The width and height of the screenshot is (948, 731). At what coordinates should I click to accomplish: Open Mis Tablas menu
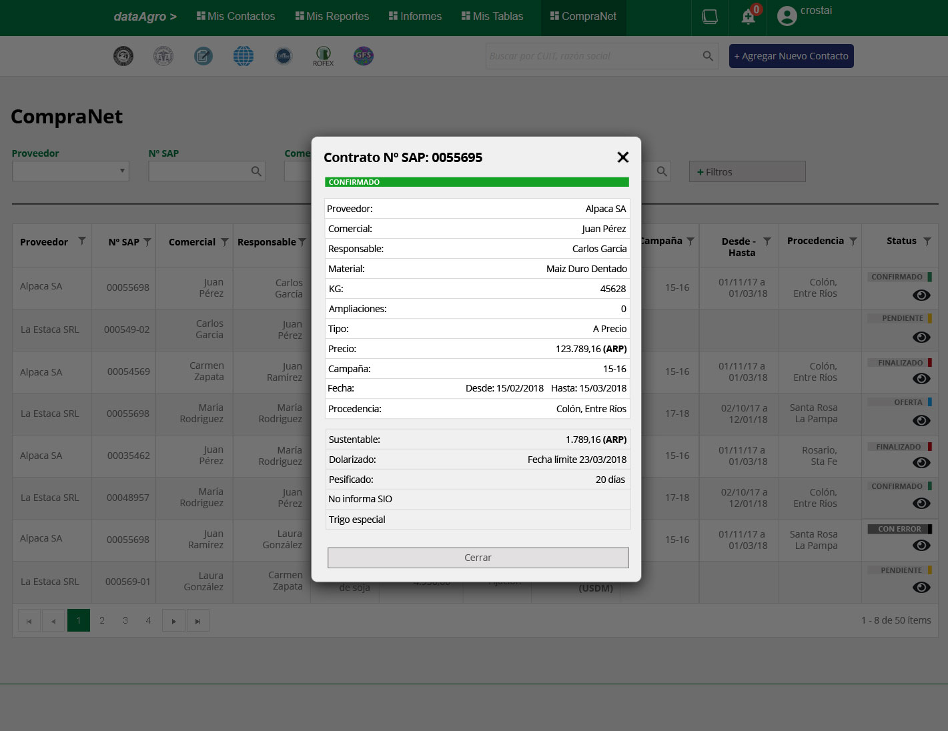click(492, 16)
